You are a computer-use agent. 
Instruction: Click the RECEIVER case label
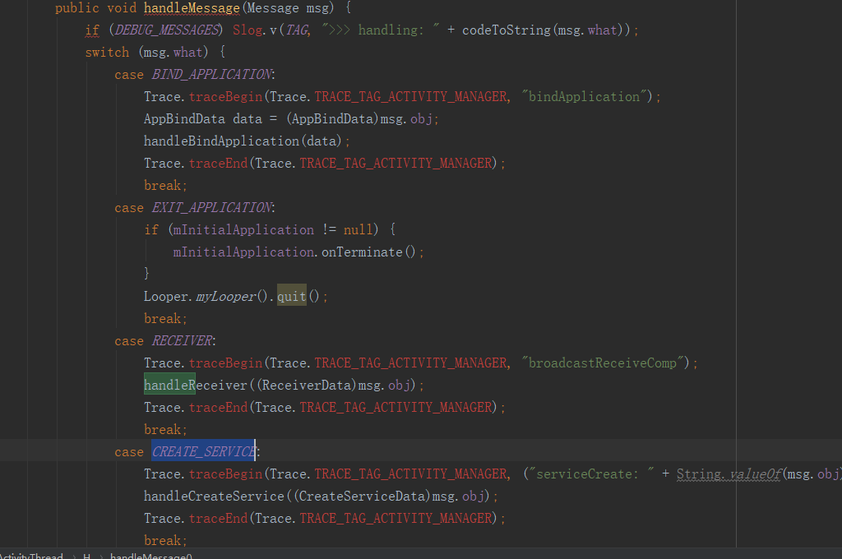click(182, 340)
